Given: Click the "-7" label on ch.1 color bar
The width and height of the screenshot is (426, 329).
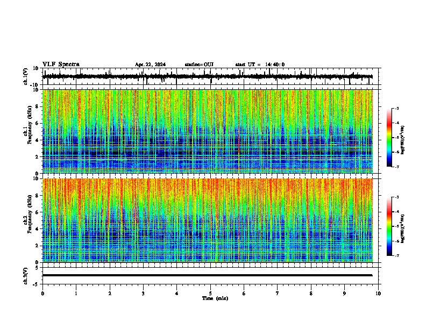Looking at the screenshot, I should (x=397, y=167).
